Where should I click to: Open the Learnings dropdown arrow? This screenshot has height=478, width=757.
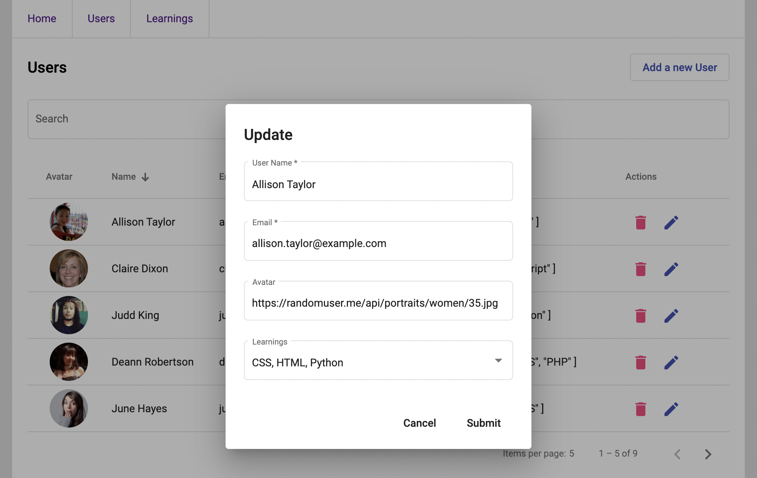498,361
